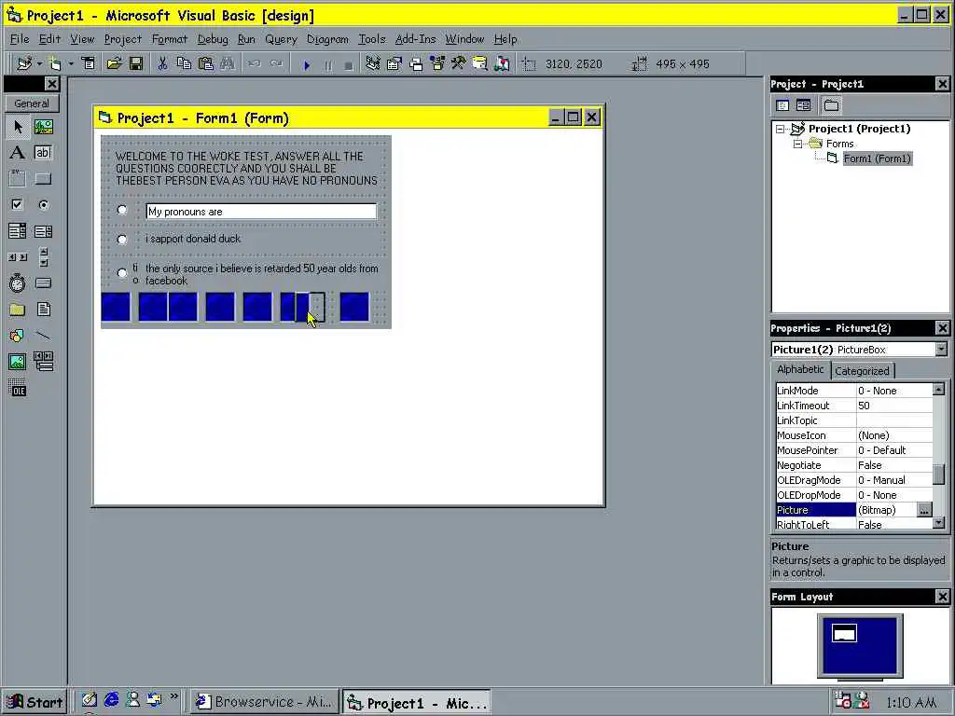955x716 pixels.
Task: Open the Add-Ins menu
Action: 415,39
